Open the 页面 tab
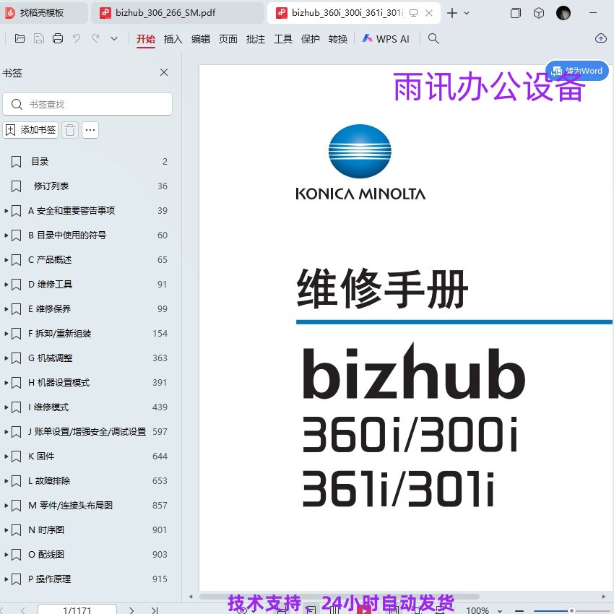 tap(228, 39)
